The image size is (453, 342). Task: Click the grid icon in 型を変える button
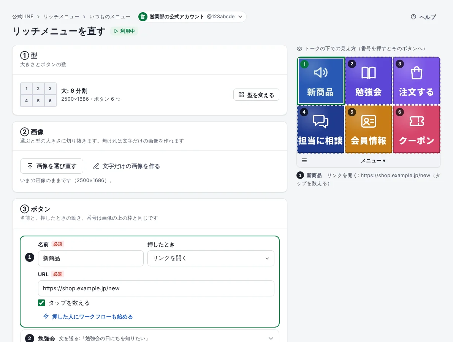pos(241,95)
